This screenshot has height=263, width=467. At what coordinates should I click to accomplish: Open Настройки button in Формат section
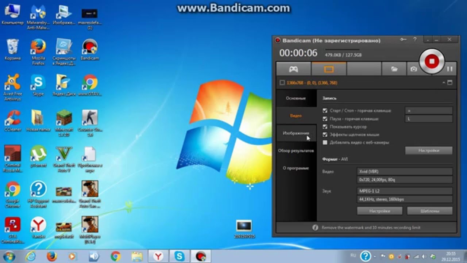[x=379, y=211]
